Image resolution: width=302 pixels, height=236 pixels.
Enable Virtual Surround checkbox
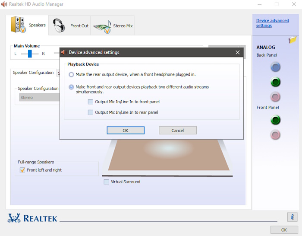[x=106, y=182]
